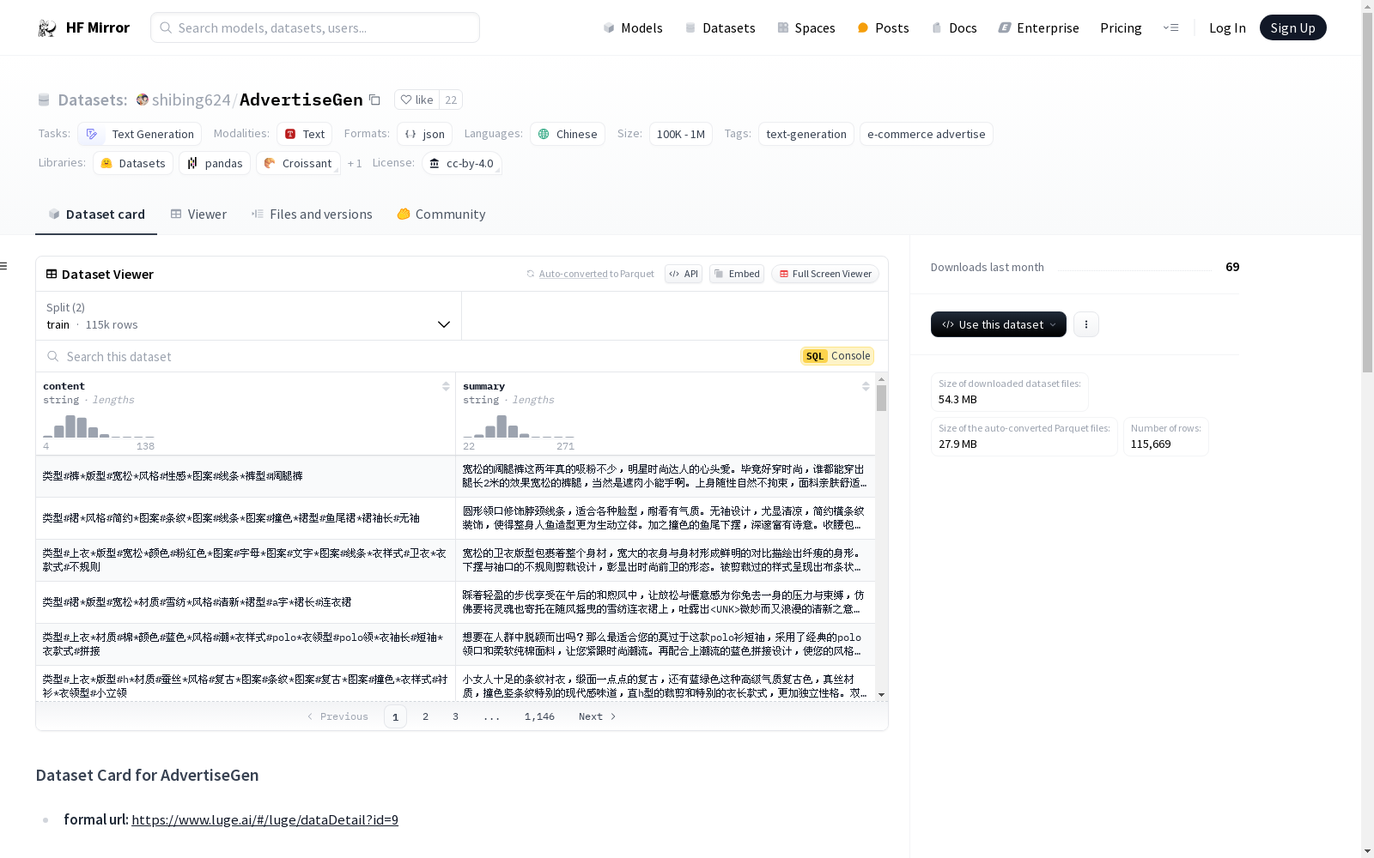
Task: Open Posts in top navigation
Action: pos(883,27)
